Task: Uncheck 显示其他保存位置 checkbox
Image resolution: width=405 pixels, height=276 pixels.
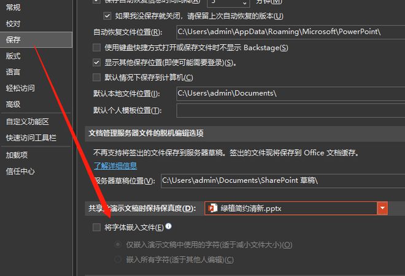Action: [x=96, y=62]
